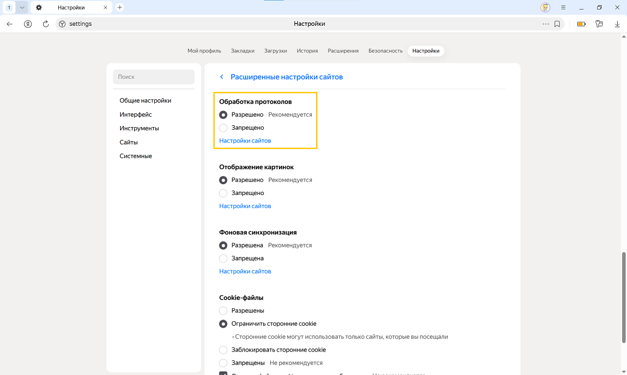The width and height of the screenshot is (627, 375).
Task: Open Системные section in sidebar
Action: pyautogui.click(x=136, y=156)
